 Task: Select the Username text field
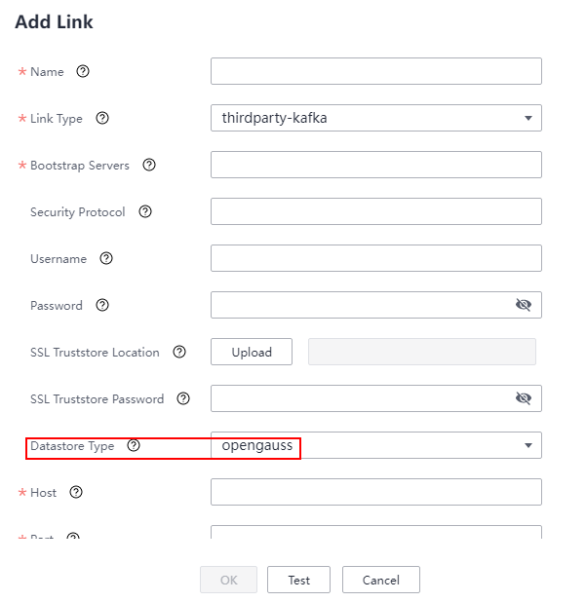click(375, 258)
